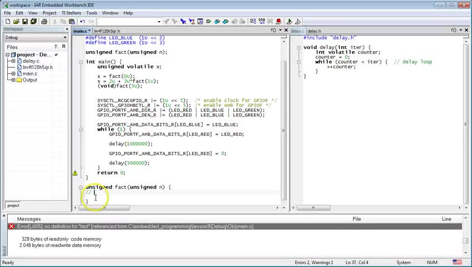Save the current file via toolbar

point(25,21)
